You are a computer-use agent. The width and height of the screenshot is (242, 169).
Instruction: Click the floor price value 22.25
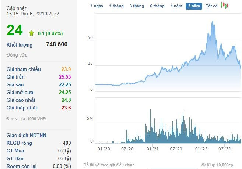(64, 84)
